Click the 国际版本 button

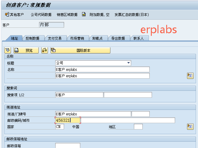80,50
